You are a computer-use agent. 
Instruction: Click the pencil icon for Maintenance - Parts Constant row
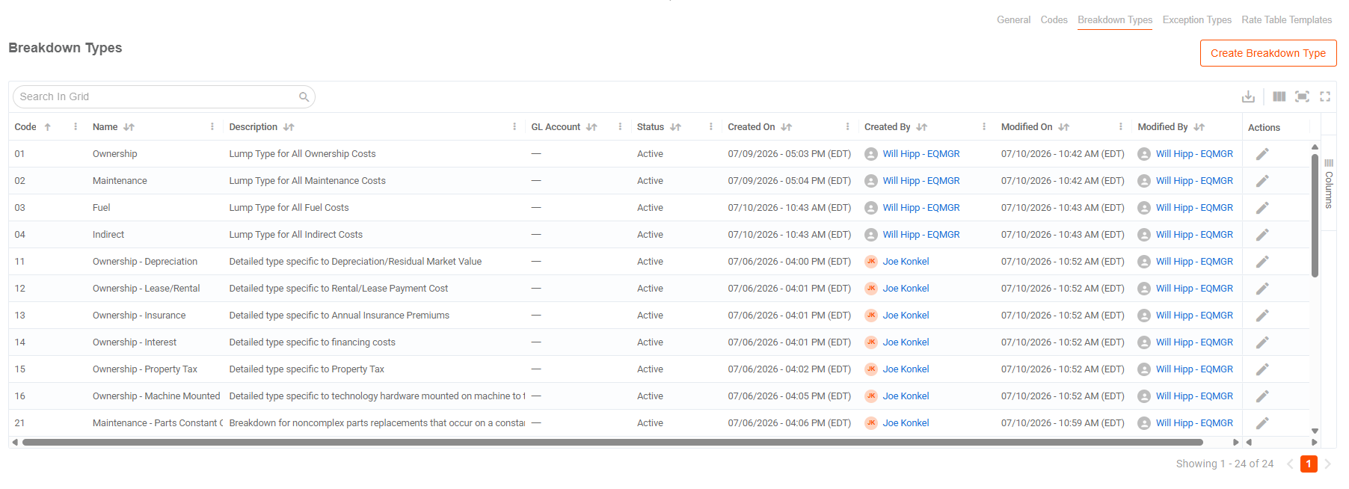(x=1262, y=423)
